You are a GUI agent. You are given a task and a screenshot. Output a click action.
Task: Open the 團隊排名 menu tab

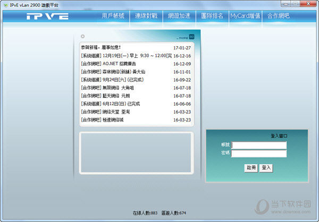pyautogui.click(x=212, y=16)
